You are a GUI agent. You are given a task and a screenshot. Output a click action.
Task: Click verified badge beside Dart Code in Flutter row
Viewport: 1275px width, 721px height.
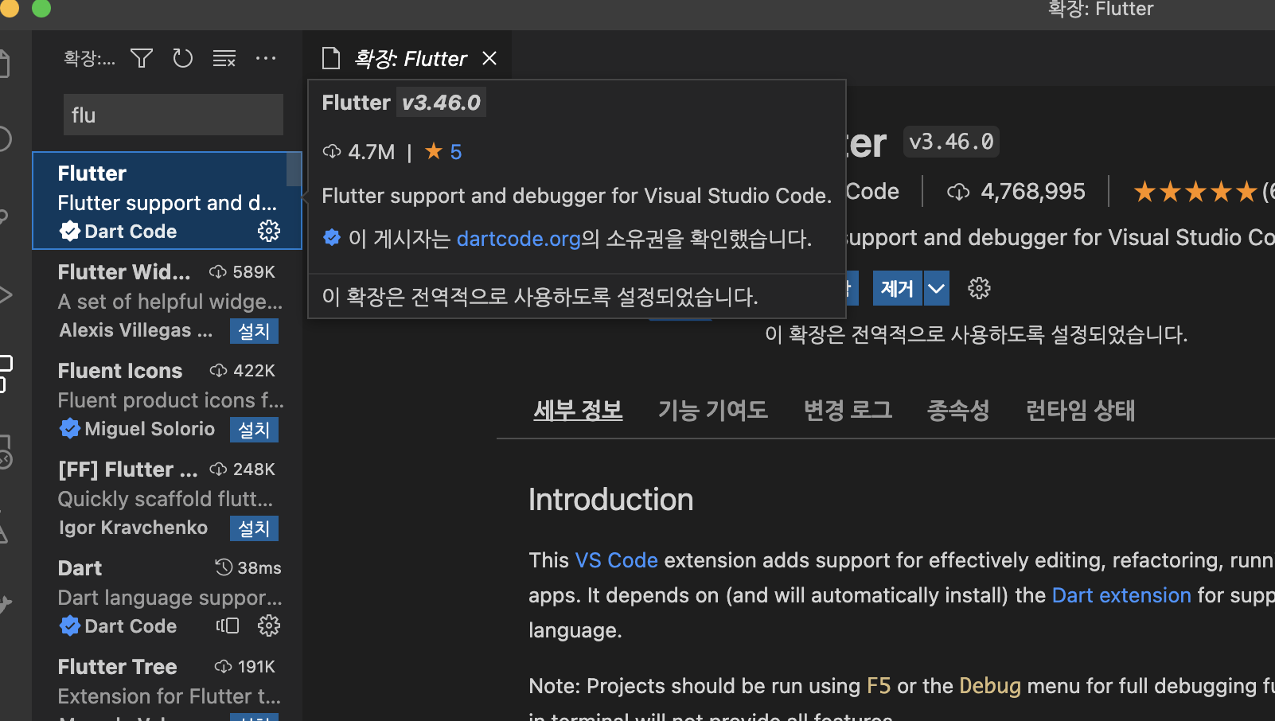pos(70,231)
